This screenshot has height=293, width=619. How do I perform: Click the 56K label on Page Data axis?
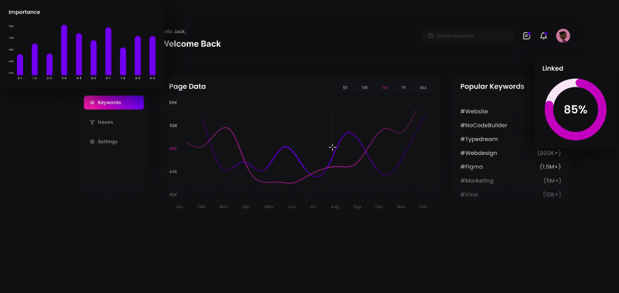173,102
